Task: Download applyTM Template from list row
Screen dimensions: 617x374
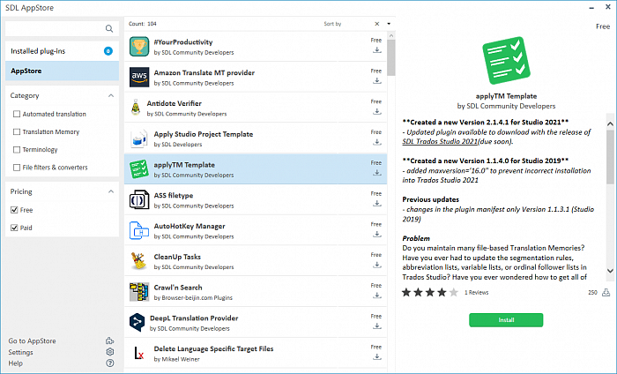Action: [x=377, y=173]
